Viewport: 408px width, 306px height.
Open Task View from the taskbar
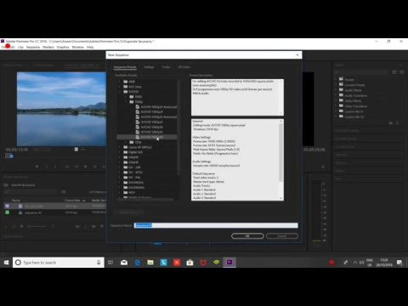click(110, 263)
